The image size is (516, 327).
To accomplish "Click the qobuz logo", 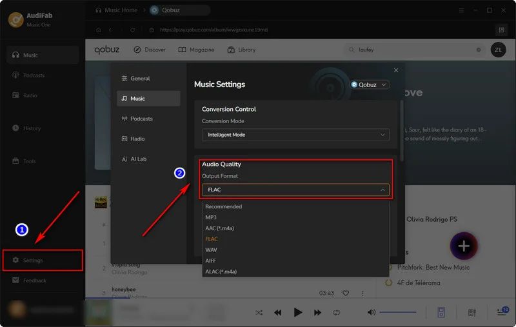I will point(107,50).
